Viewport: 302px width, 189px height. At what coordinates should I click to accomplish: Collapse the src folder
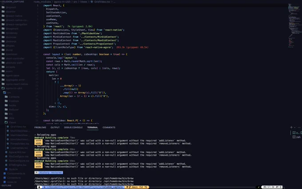point(9,92)
